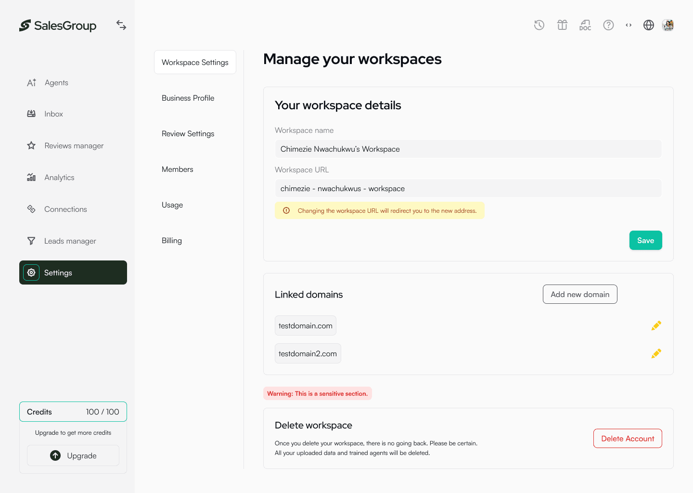Click the 'Delete workspace' heading
Viewport: 693px width, 493px height.
coord(313,425)
